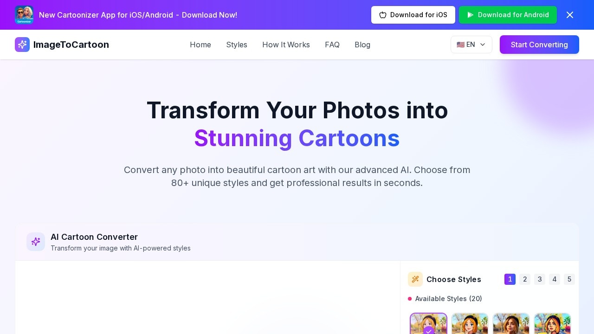Screen dimensions: 594x334
Task: Click the ImageToCartoon sparkle logo icon
Action: click(22, 45)
